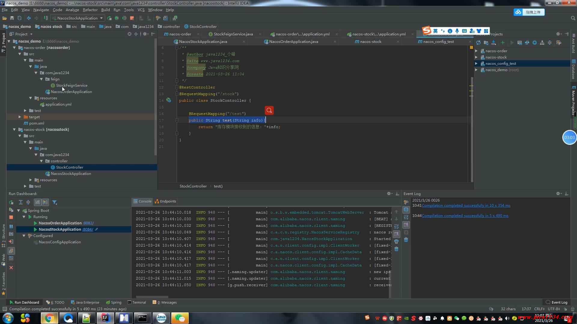
Task: Toggle Maven offline mode
Action: [527, 43]
